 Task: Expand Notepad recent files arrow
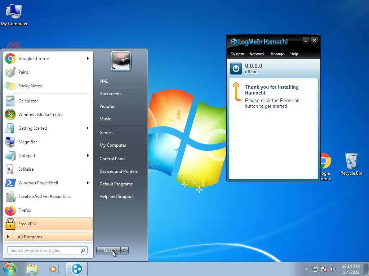click(88, 155)
